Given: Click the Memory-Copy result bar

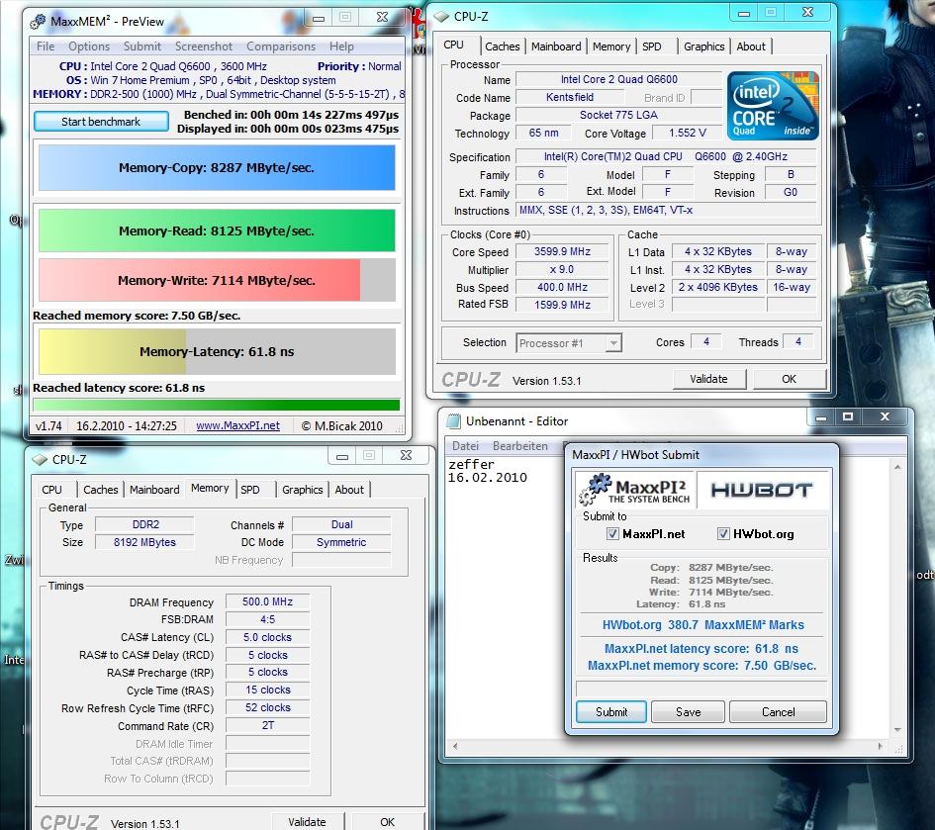Looking at the screenshot, I should point(217,168).
